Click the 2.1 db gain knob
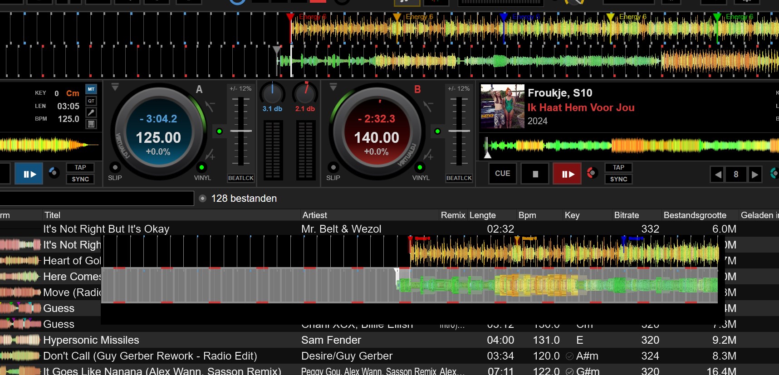Image resolution: width=779 pixels, height=375 pixels. click(305, 93)
